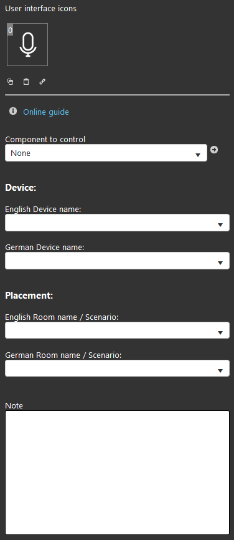Expand the English Device name dropdown arrow
The width and height of the screenshot is (234, 540).
tap(220, 225)
